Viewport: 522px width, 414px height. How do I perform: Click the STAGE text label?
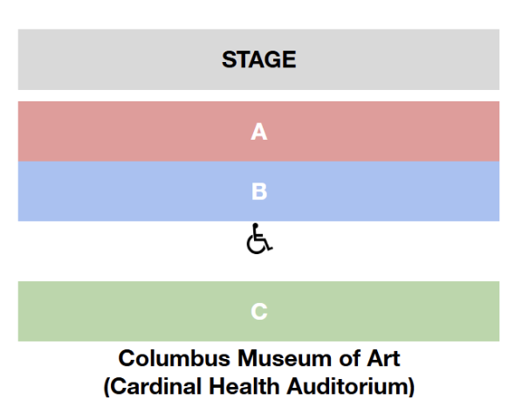pyautogui.click(x=259, y=59)
